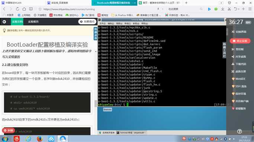
Task: Click the red 停止实验 button
Action: point(240,41)
